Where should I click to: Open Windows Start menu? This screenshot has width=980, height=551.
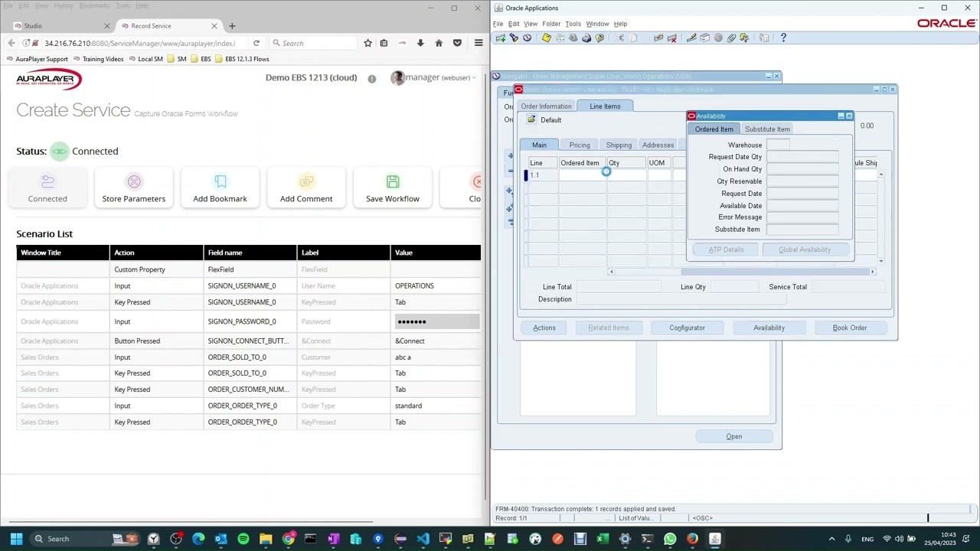click(x=16, y=539)
